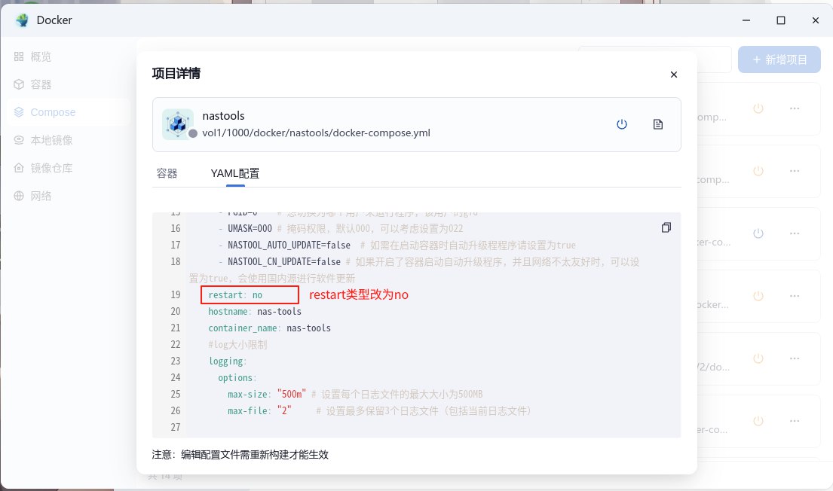
Task: Click the "NASTOOL_CN_UPDATE=false" entry
Action: coord(284,261)
